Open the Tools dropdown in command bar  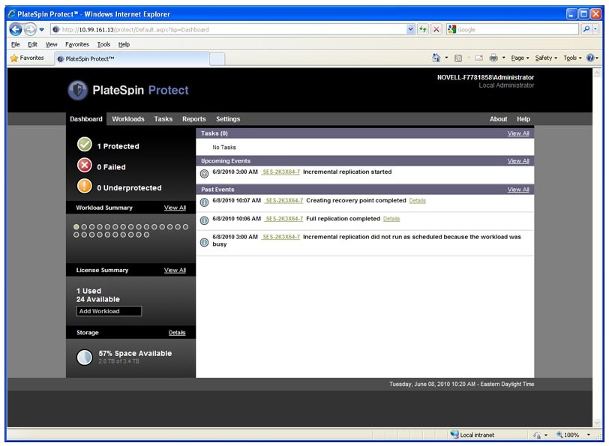click(x=572, y=58)
